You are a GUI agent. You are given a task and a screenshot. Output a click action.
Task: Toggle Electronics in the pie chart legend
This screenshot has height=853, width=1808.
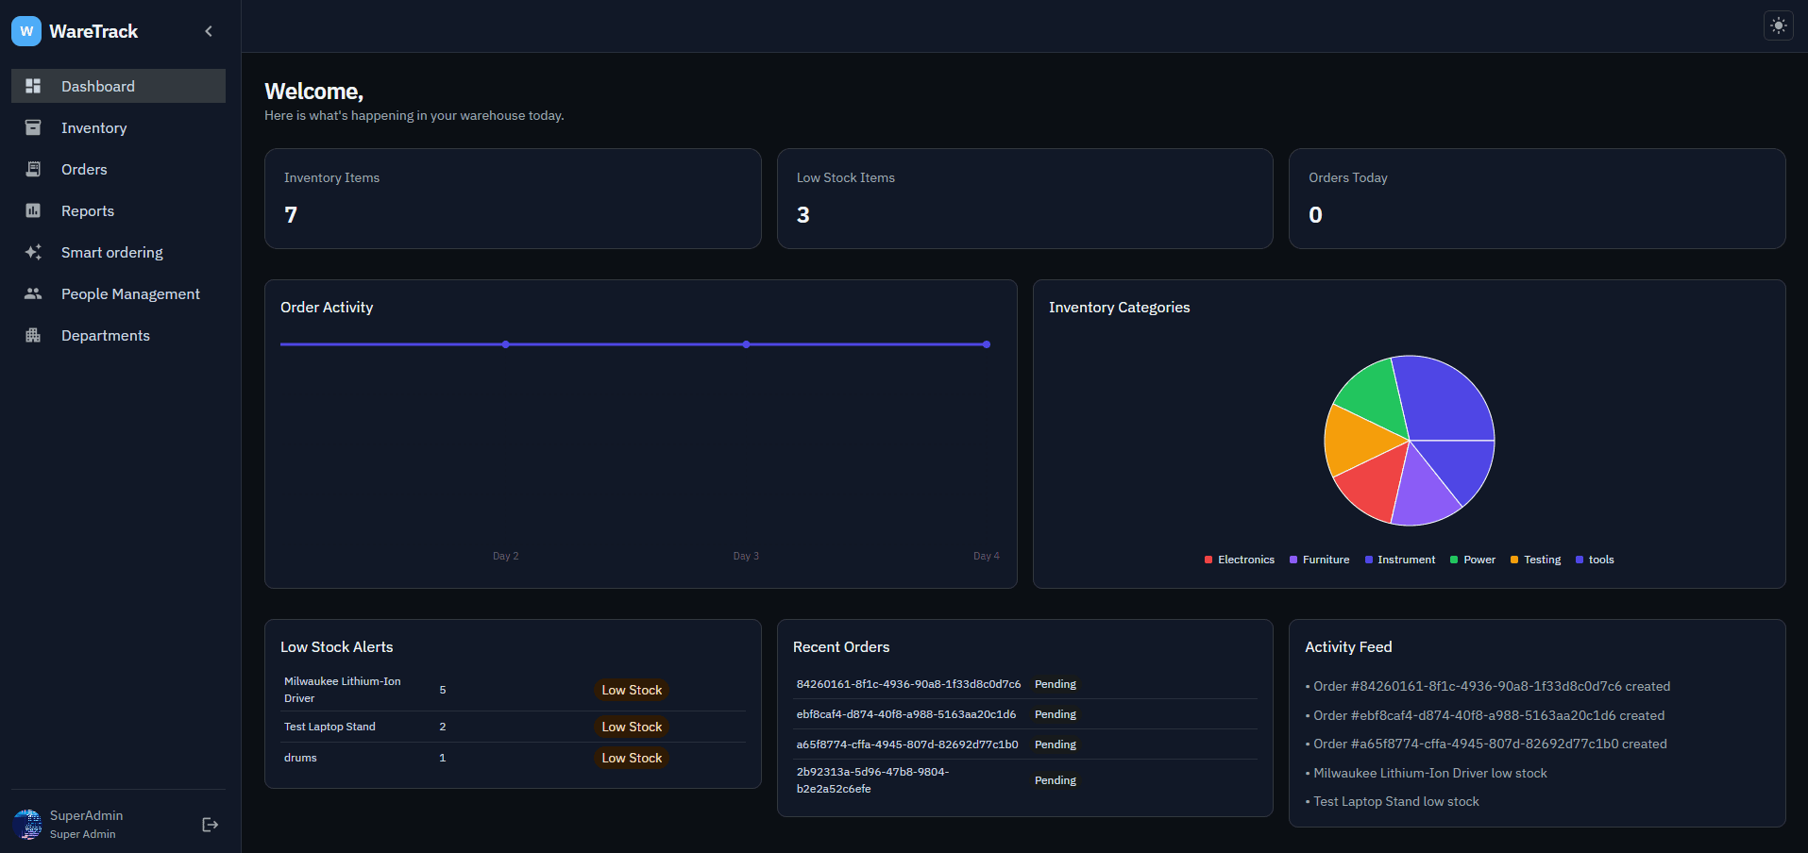pos(1239,560)
